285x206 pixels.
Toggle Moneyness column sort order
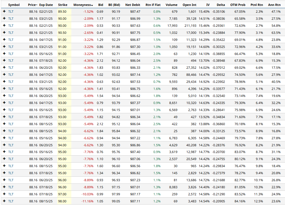tap(83, 5)
